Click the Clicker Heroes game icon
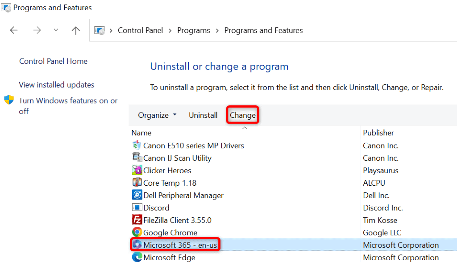Viewport: 457px width, 262px height. pyautogui.click(x=137, y=170)
